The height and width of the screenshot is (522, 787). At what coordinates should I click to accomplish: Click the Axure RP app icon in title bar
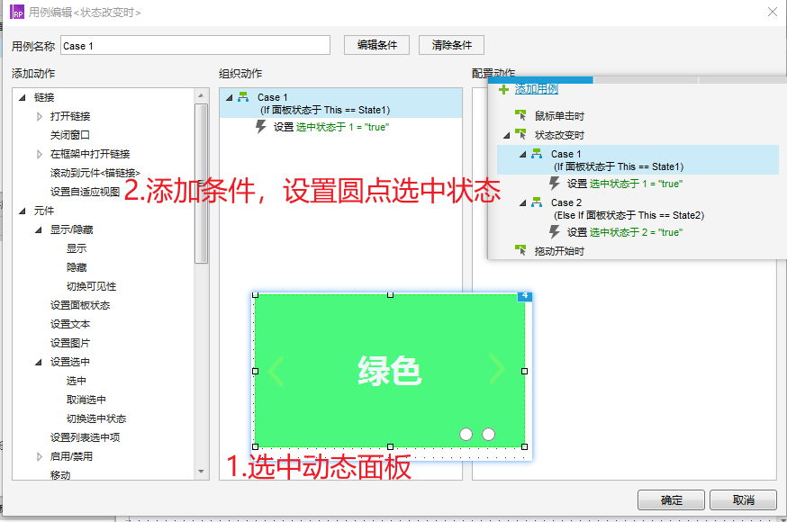point(17,12)
